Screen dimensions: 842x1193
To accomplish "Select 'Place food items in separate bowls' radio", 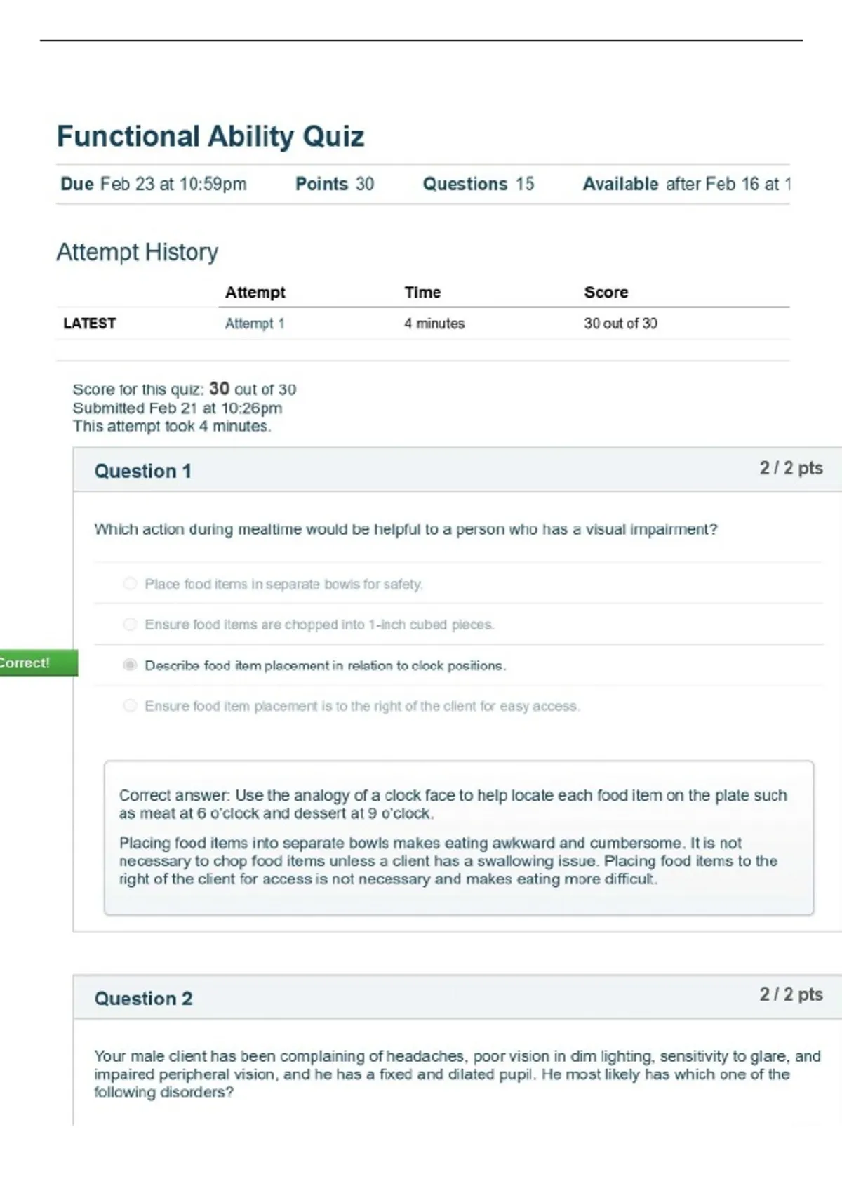I will tap(130, 584).
